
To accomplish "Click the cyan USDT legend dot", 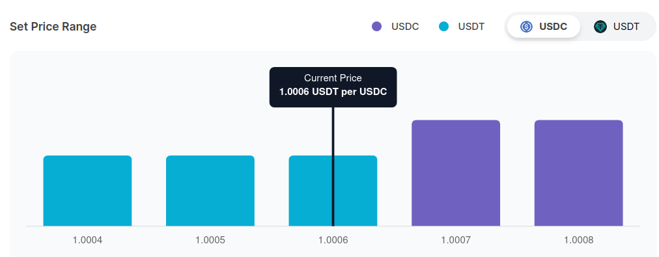I will 443,27.
